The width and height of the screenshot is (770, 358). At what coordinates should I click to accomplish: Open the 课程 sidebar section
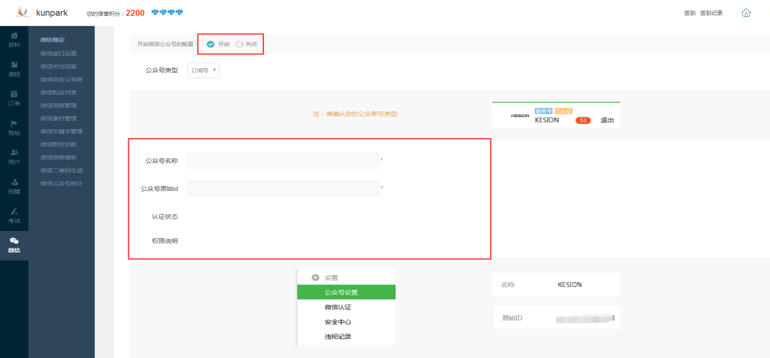click(14, 69)
